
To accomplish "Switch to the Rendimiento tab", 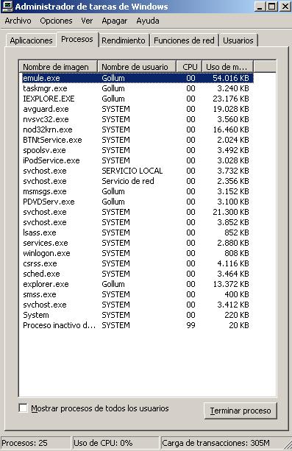I will tap(124, 40).
